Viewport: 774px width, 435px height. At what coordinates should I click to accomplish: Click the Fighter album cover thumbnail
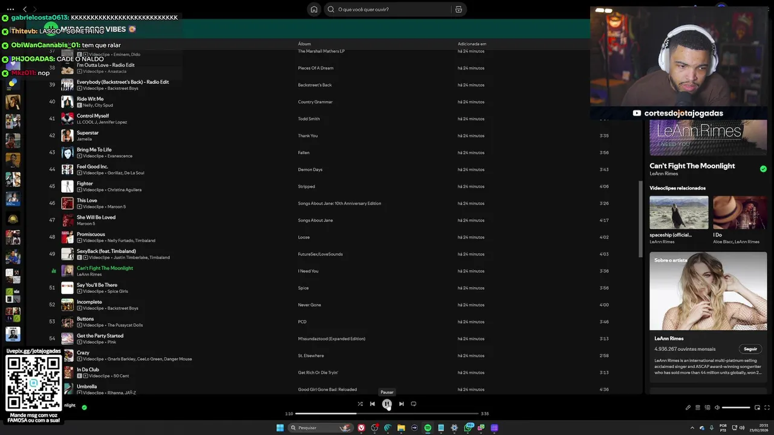67,186
